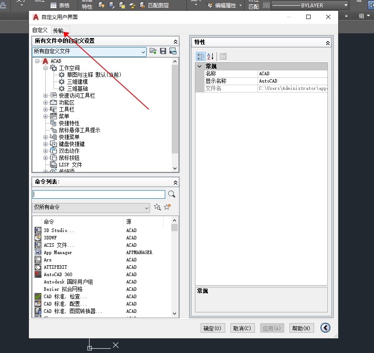Click the save customization files disk icon

coord(163,51)
